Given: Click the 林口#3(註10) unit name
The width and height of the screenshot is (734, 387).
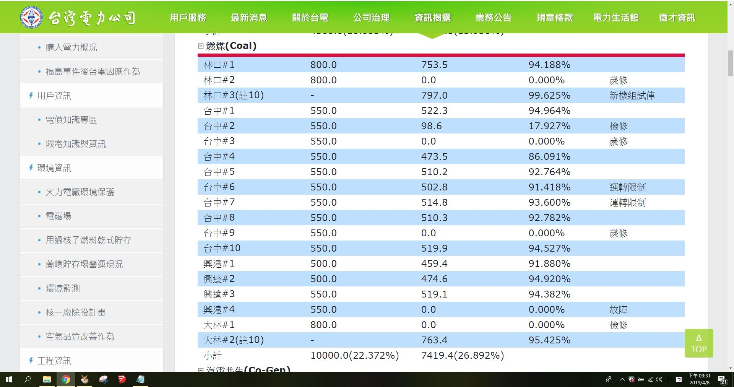Looking at the screenshot, I should 234,95.
